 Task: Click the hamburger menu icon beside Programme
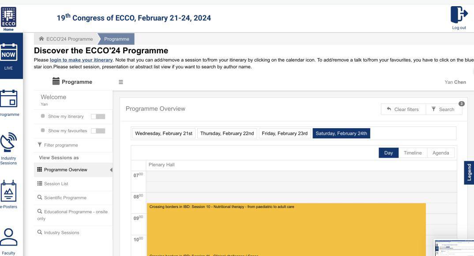[121, 82]
